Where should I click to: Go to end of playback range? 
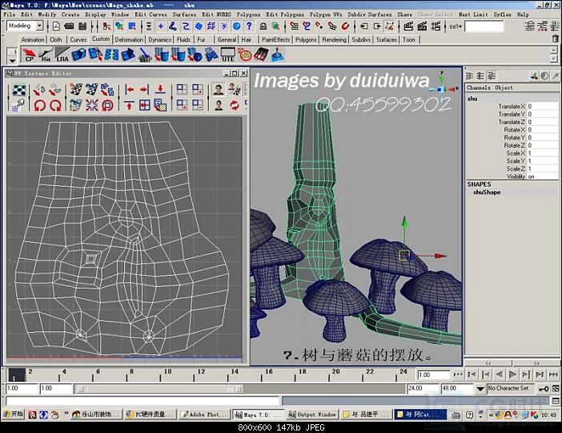pos(553,374)
